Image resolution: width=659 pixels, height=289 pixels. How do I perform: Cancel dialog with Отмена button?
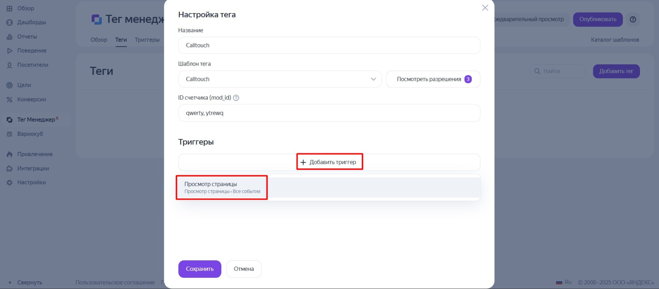pyautogui.click(x=244, y=269)
